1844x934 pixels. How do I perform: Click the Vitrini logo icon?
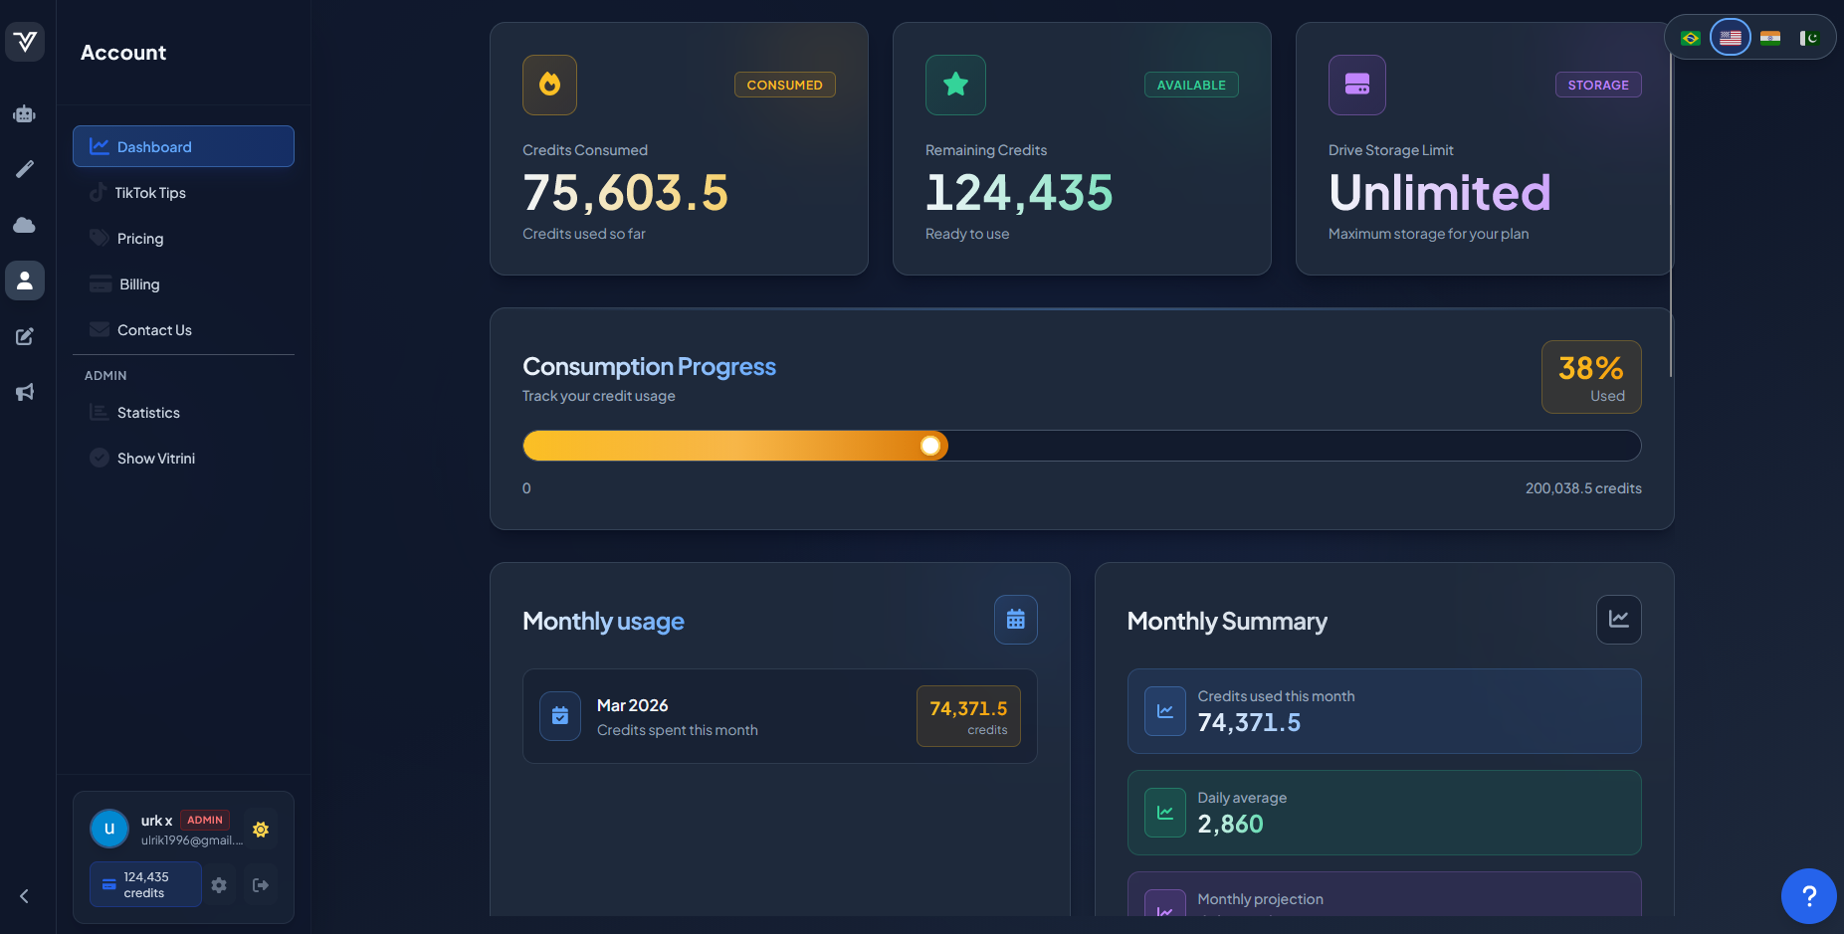tap(25, 42)
